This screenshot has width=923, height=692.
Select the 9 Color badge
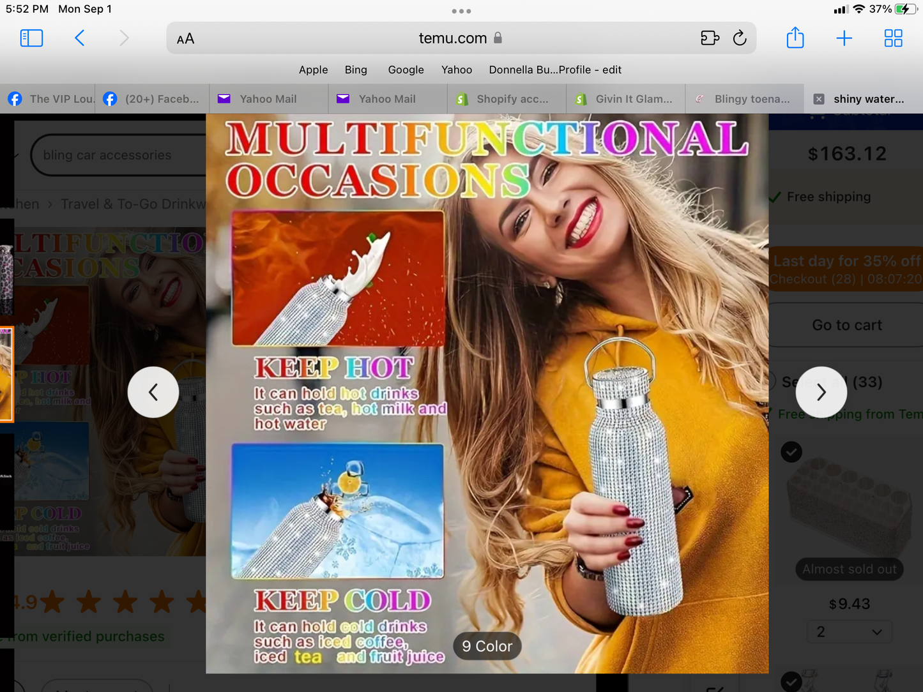(x=487, y=646)
